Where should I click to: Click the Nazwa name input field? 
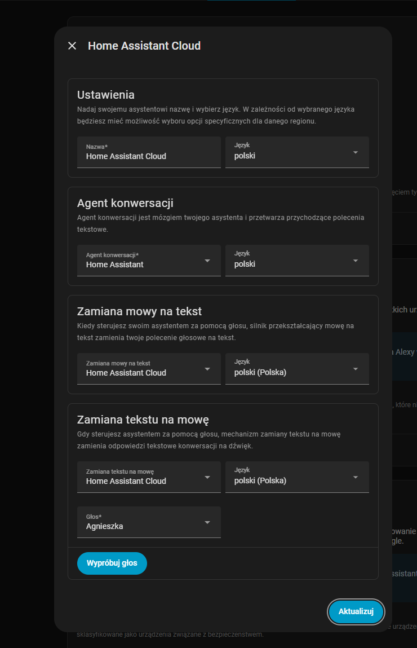click(x=149, y=152)
